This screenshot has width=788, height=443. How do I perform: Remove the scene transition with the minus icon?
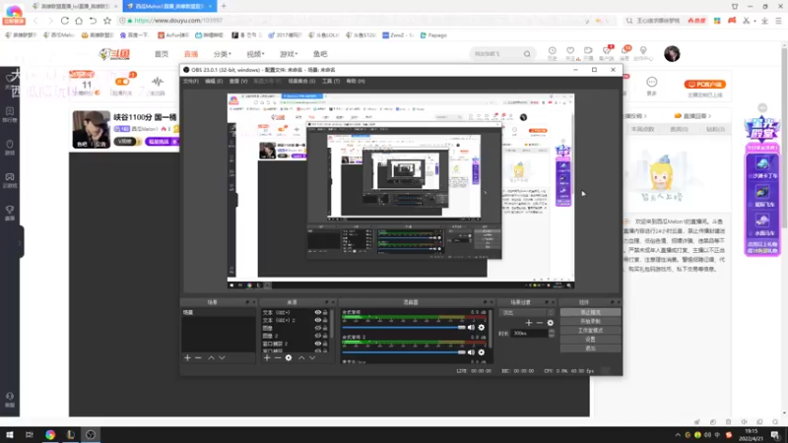pyautogui.click(x=539, y=323)
